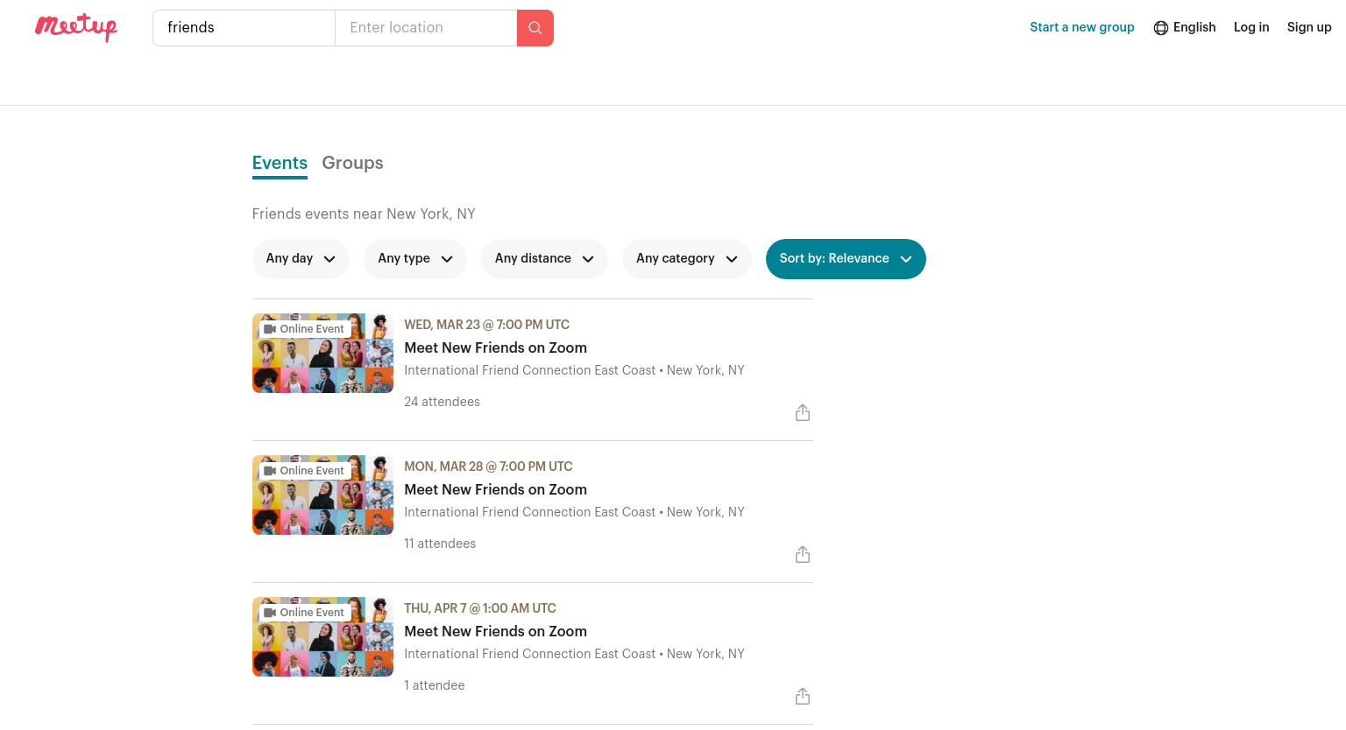Click Start a new group link
This screenshot has width=1346, height=730.
tap(1082, 27)
